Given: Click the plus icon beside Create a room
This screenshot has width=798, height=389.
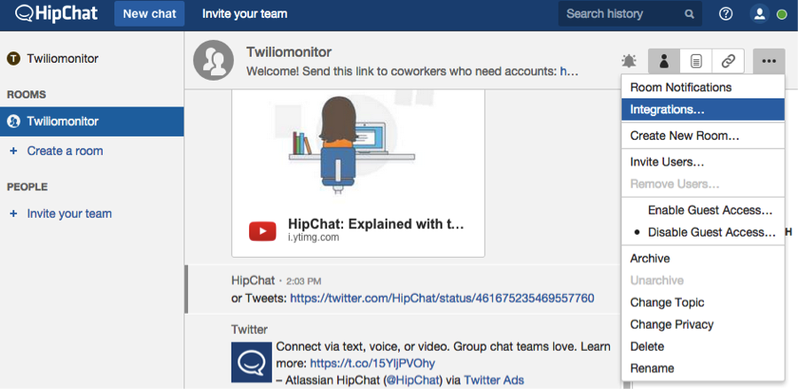Looking at the screenshot, I should [13, 151].
